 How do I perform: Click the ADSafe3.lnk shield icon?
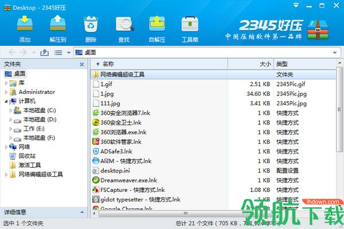point(96,151)
